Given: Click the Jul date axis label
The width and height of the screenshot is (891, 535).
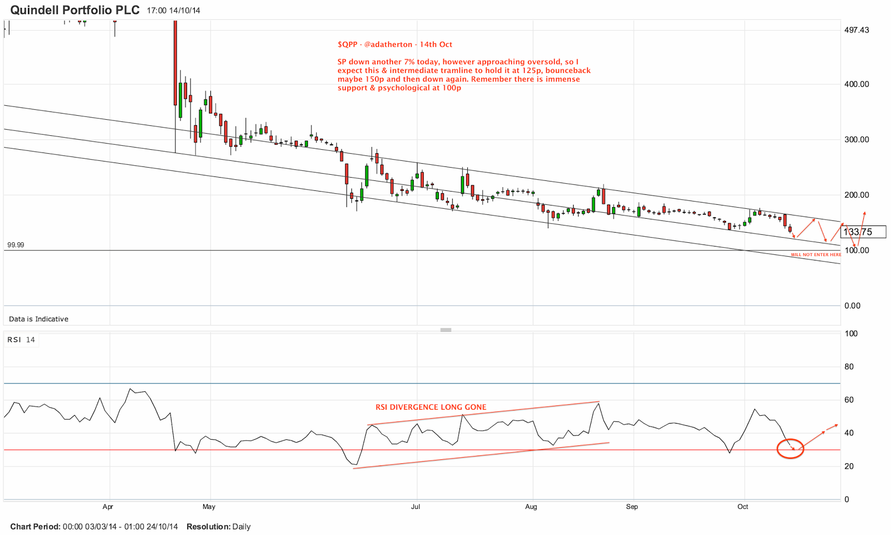Looking at the screenshot, I should pyautogui.click(x=415, y=507).
